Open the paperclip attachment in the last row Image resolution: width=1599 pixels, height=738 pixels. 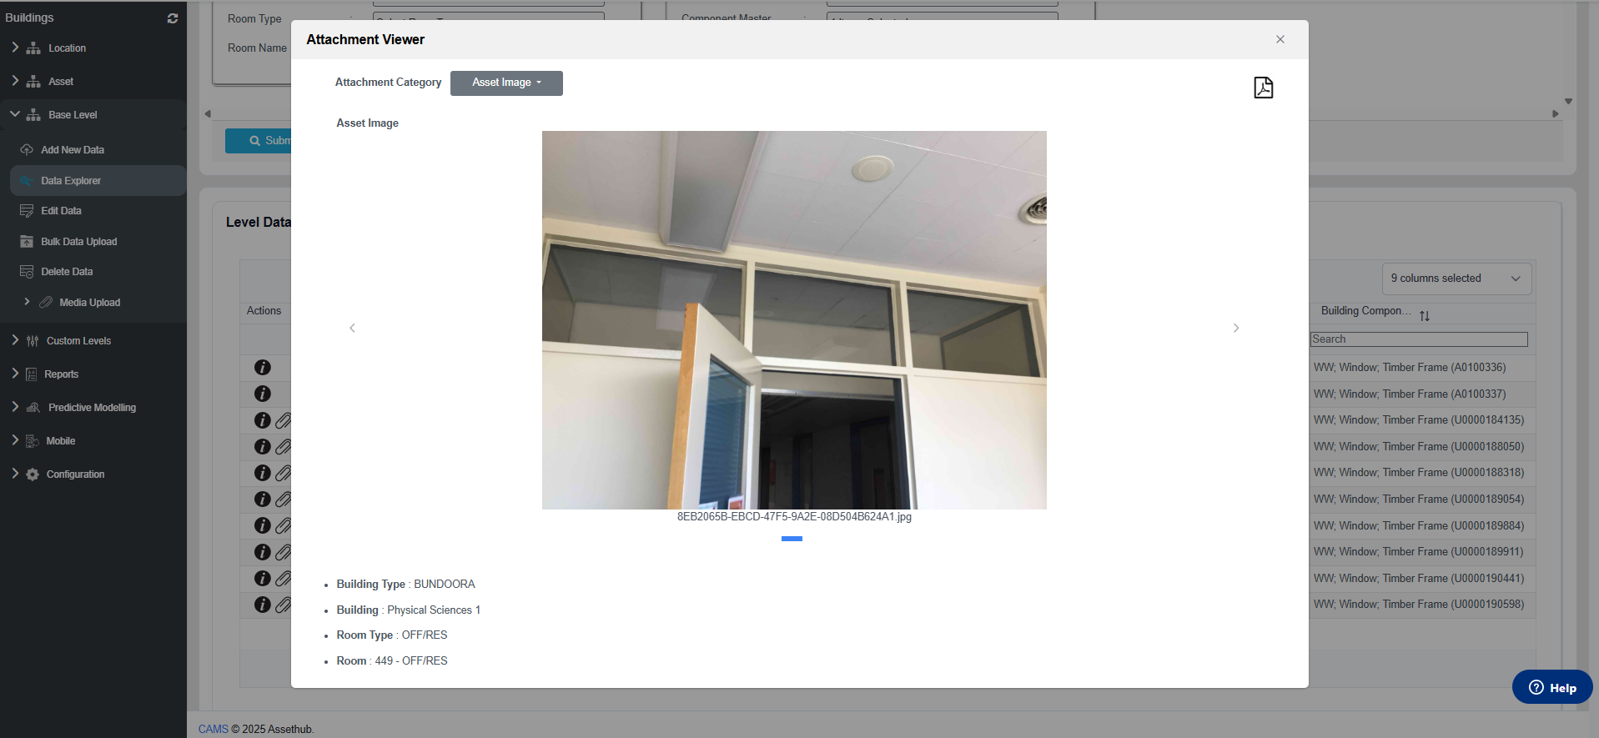pyautogui.click(x=284, y=605)
